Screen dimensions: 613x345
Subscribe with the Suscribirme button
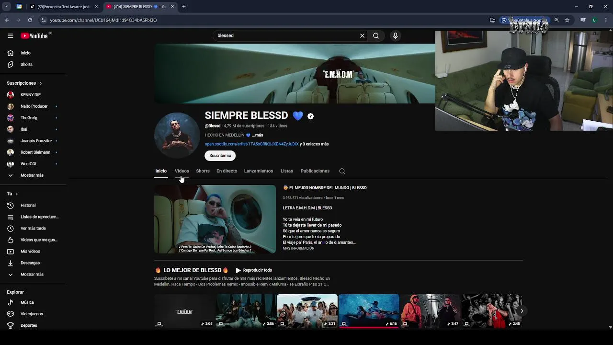coord(220,155)
